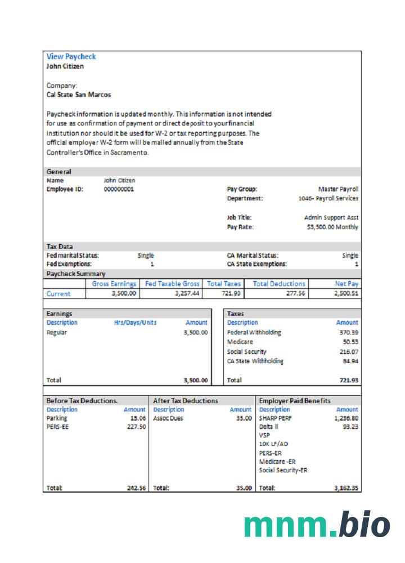Select the Hrs/Days/Units header in Earnings
Viewport: 405px width, 563px height.
pyautogui.click(x=135, y=323)
